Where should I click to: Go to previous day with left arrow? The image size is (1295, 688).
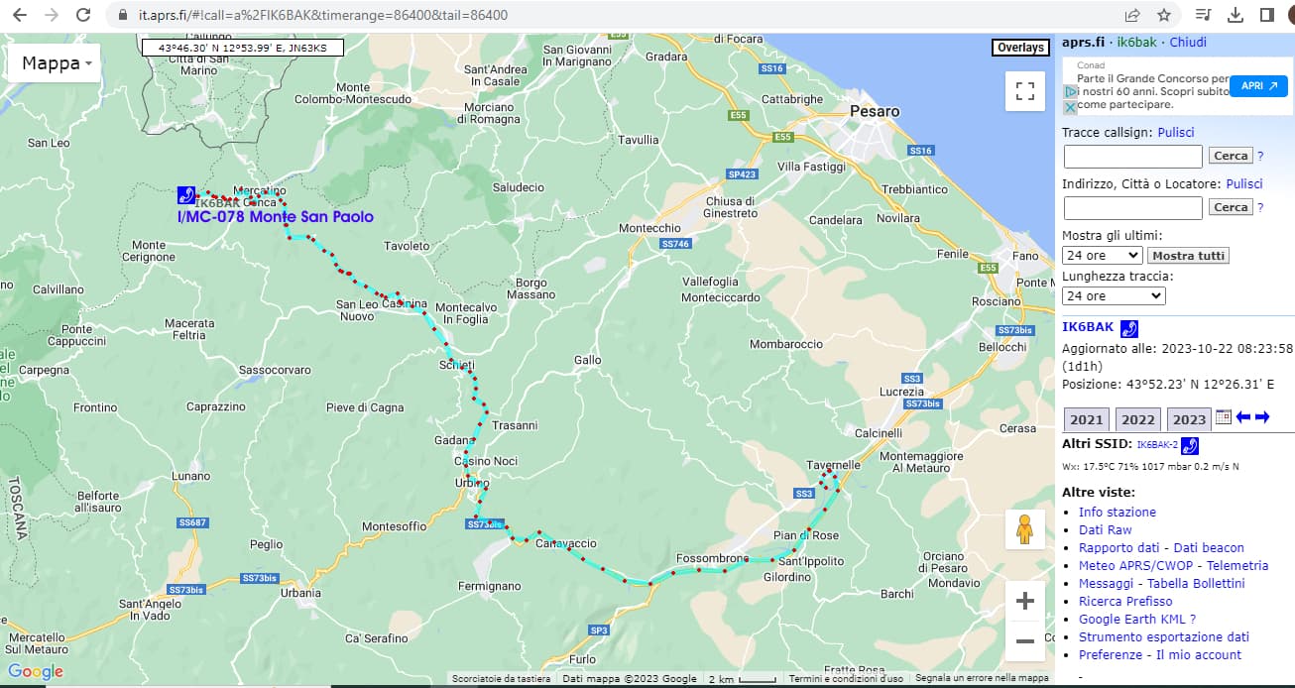tap(1243, 417)
